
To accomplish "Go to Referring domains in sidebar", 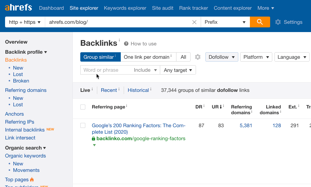I will (26, 90).
